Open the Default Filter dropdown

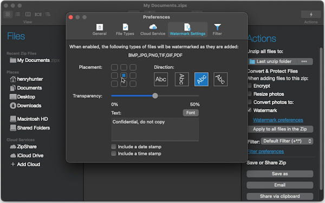tap(287, 141)
